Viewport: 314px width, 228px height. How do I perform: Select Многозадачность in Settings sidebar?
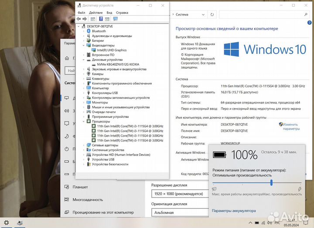click(88, 200)
